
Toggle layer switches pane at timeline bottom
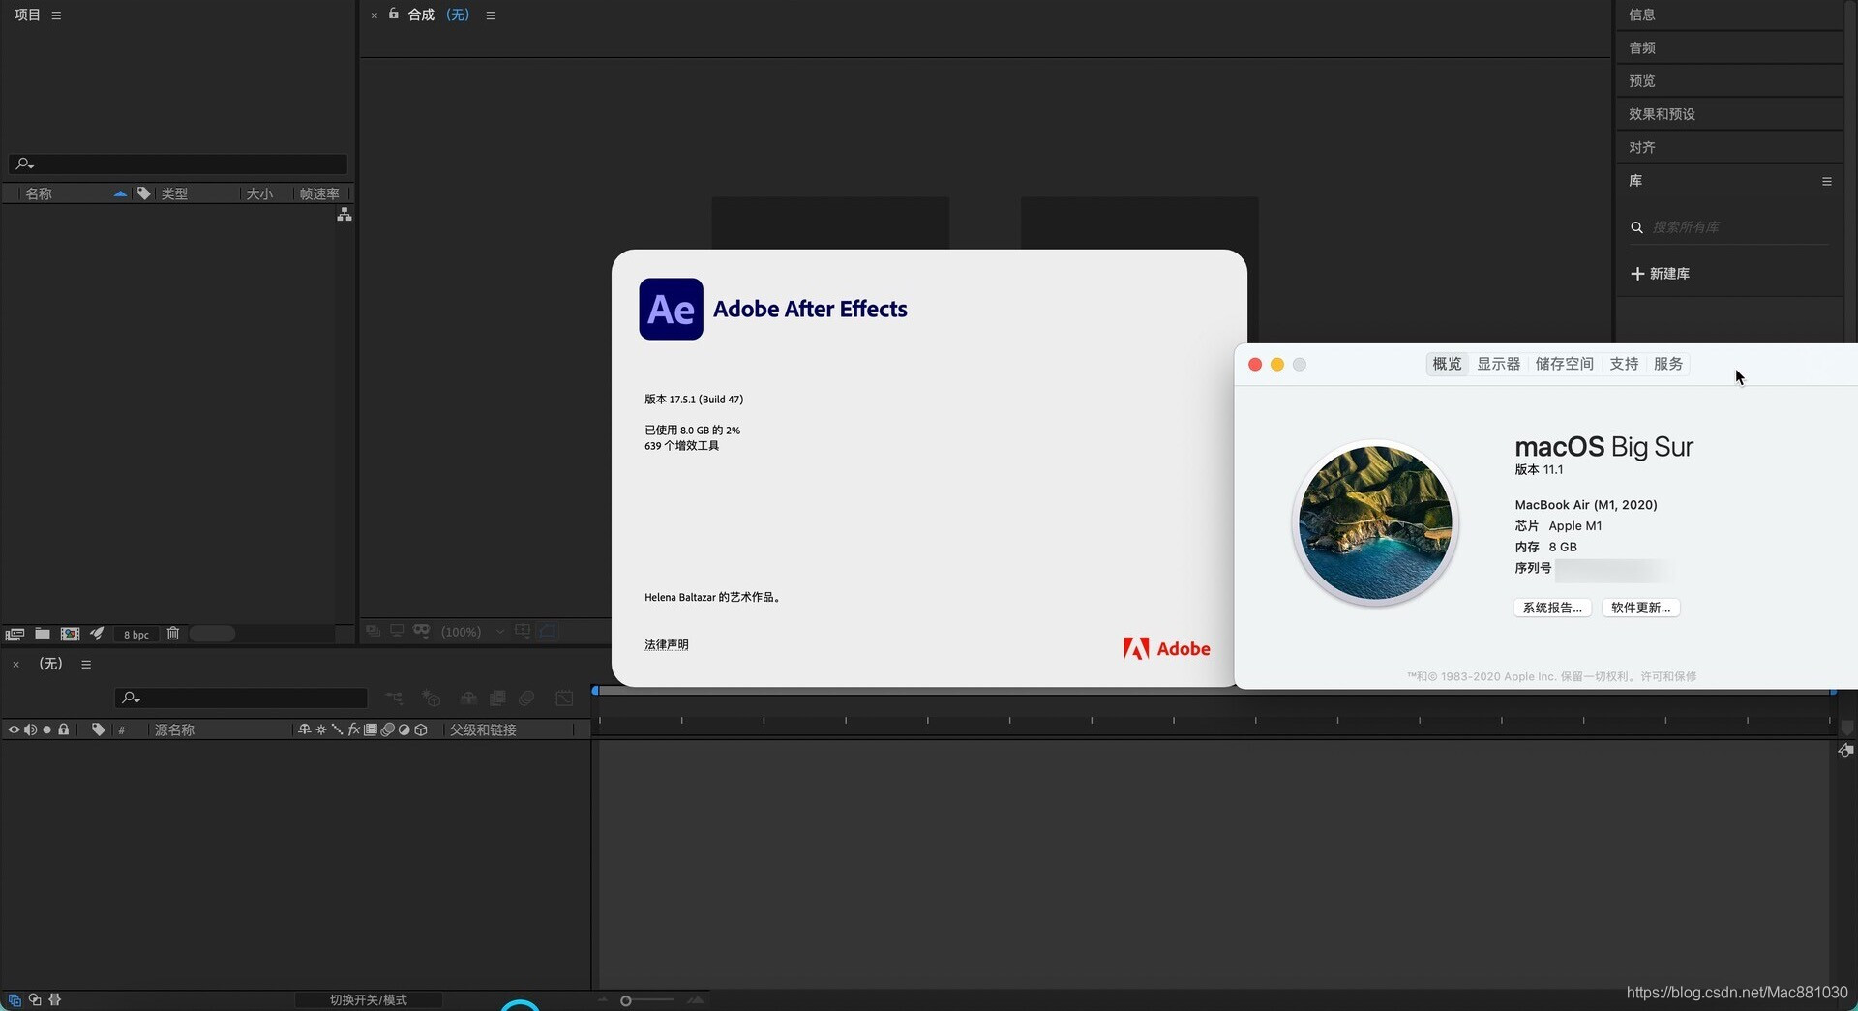[15, 999]
